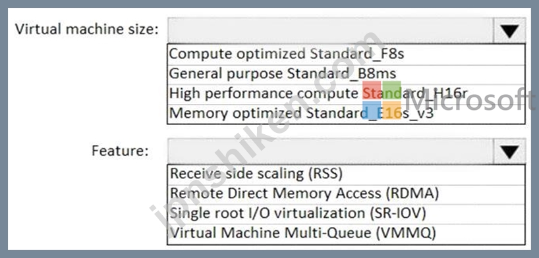The image size is (539, 258).
Task: Choose Virtual Machine Multi-Queue (VMMQ)
Action: [346, 234]
